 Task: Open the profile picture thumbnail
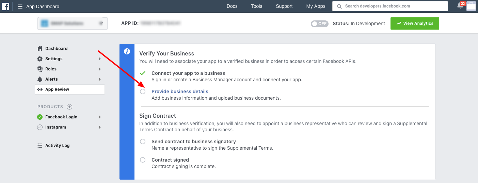click(471, 6)
